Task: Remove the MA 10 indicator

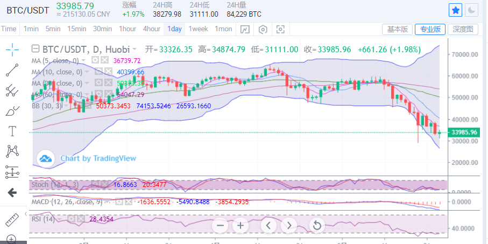Action: (108, 72)
